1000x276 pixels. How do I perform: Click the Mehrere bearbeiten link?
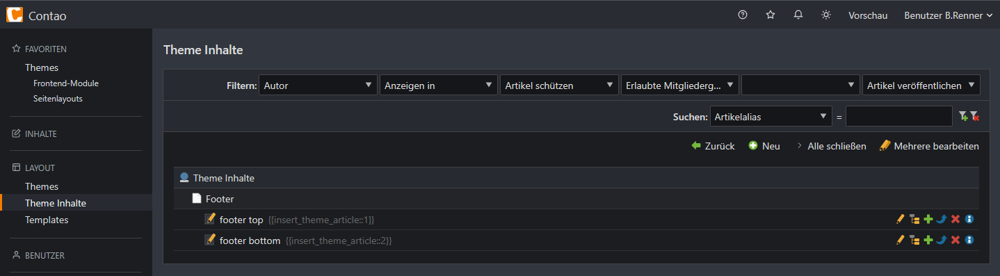coord(929,146)
